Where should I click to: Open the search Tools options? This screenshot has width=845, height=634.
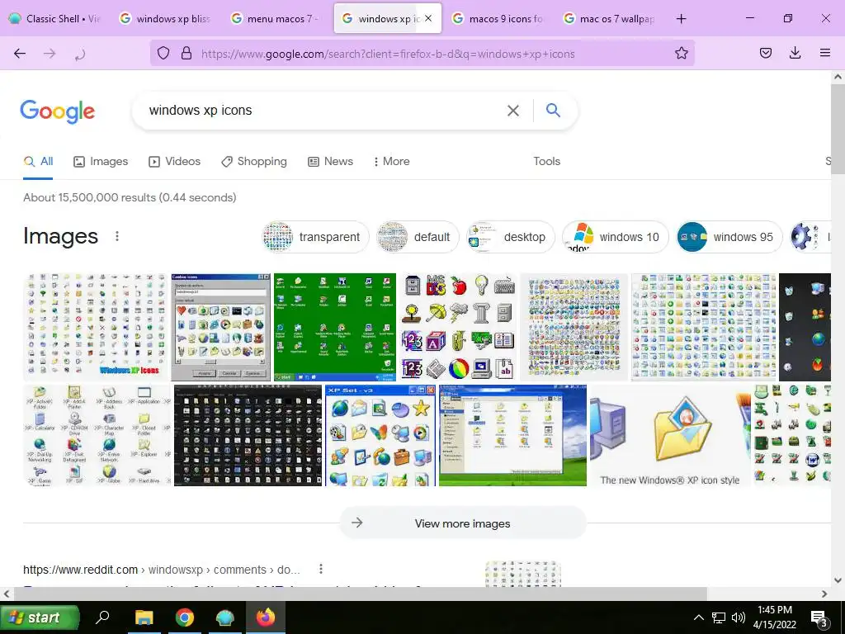(546, 161)
